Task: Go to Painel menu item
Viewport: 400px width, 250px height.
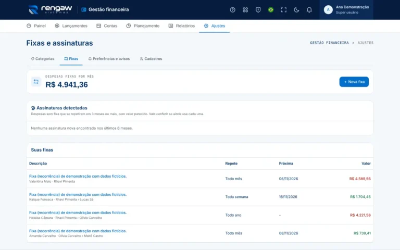Action: pyautogui.click(x=36, y=26)
